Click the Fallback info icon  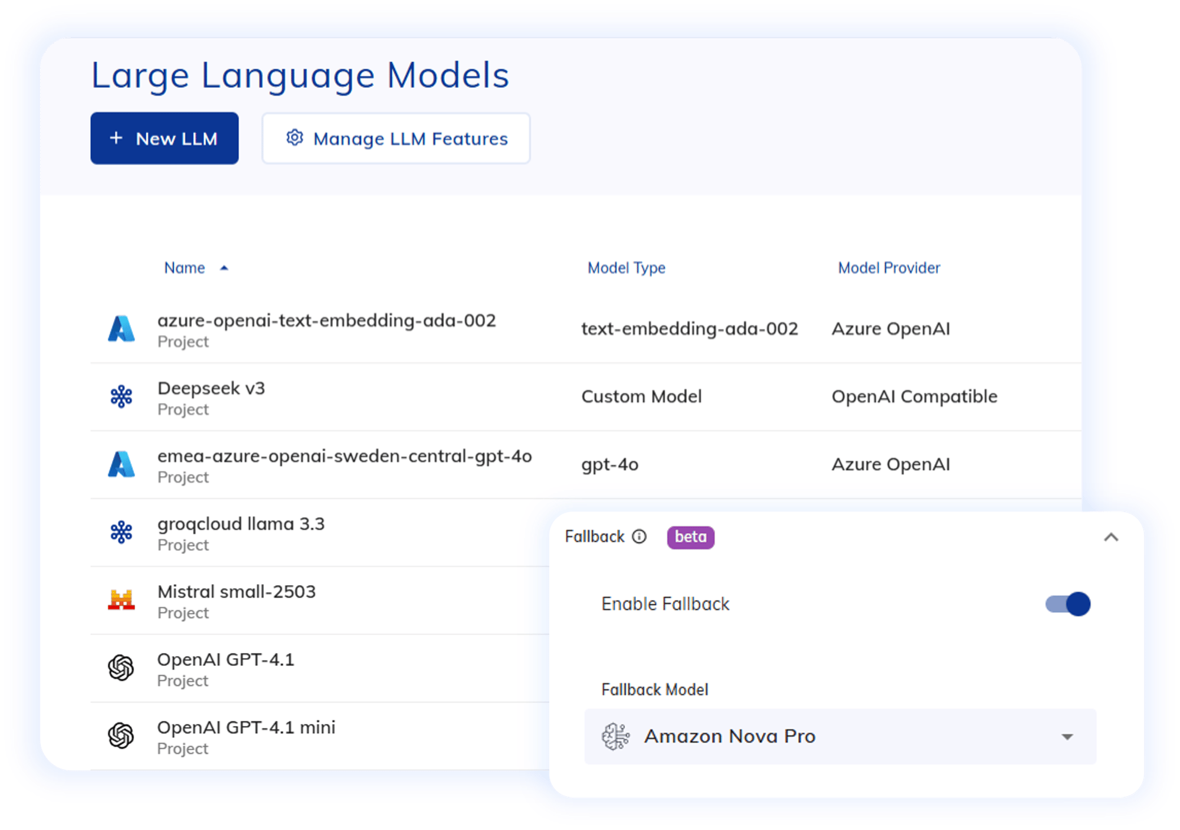pyautogui.click(x=639, y=537)
